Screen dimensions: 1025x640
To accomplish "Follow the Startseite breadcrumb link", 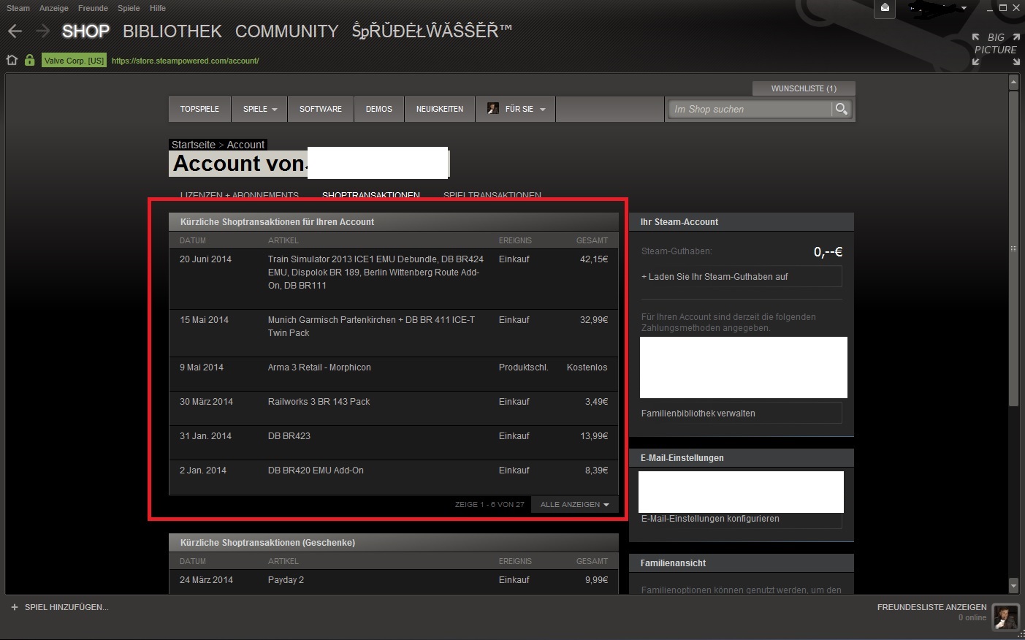I will tap(194, 145).
